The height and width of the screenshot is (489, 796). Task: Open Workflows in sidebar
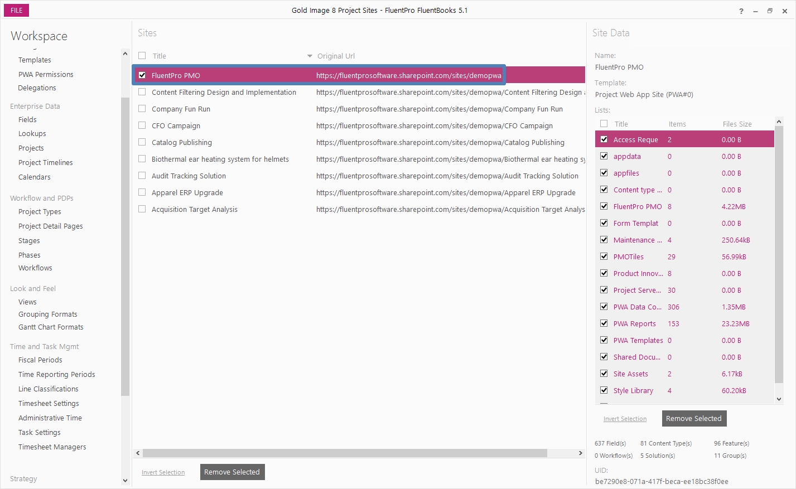coord(35,268)
